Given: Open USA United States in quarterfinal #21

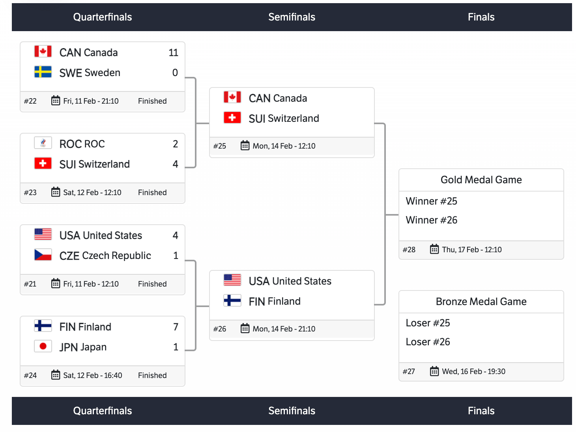Looking at the screenshot, I should (101, 235).
